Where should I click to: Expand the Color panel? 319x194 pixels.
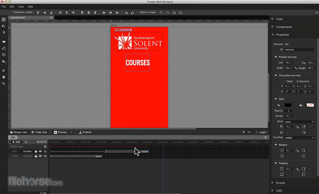[273, 19]
